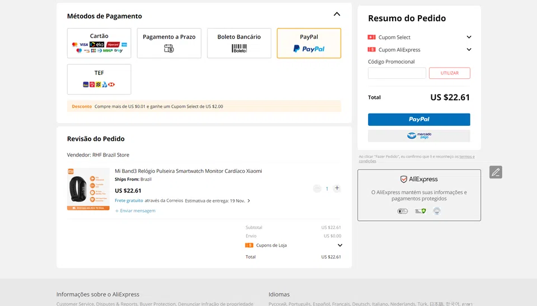
Task: Click the Desconto promotion banner
Action: tap(204, 106)
